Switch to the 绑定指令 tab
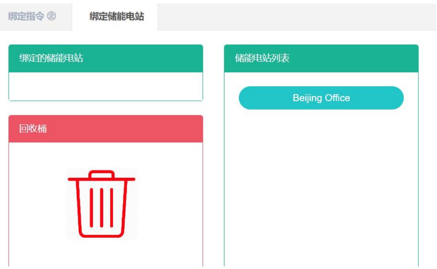The width and height of the screenshot is (437, 269). (x=32, y=16)
